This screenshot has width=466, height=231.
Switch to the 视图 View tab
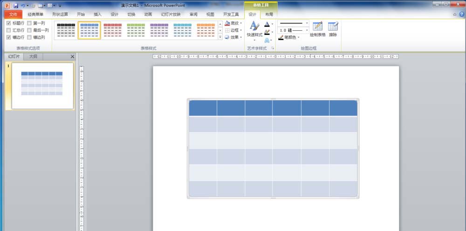pos(211,14)
